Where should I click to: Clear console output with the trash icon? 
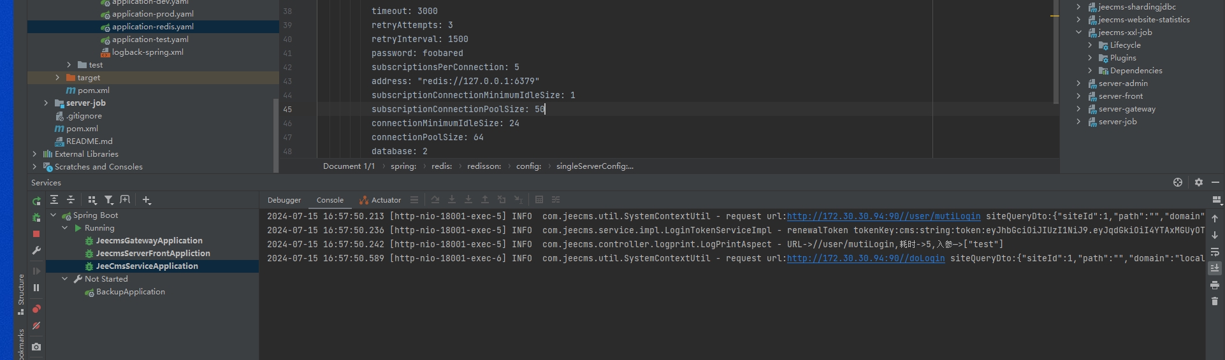pyautogui.click(x=1215, y=301)
